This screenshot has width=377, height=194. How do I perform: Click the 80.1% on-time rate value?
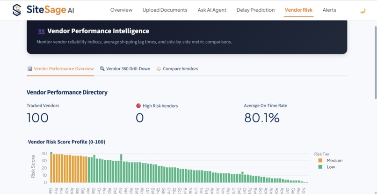262,118
